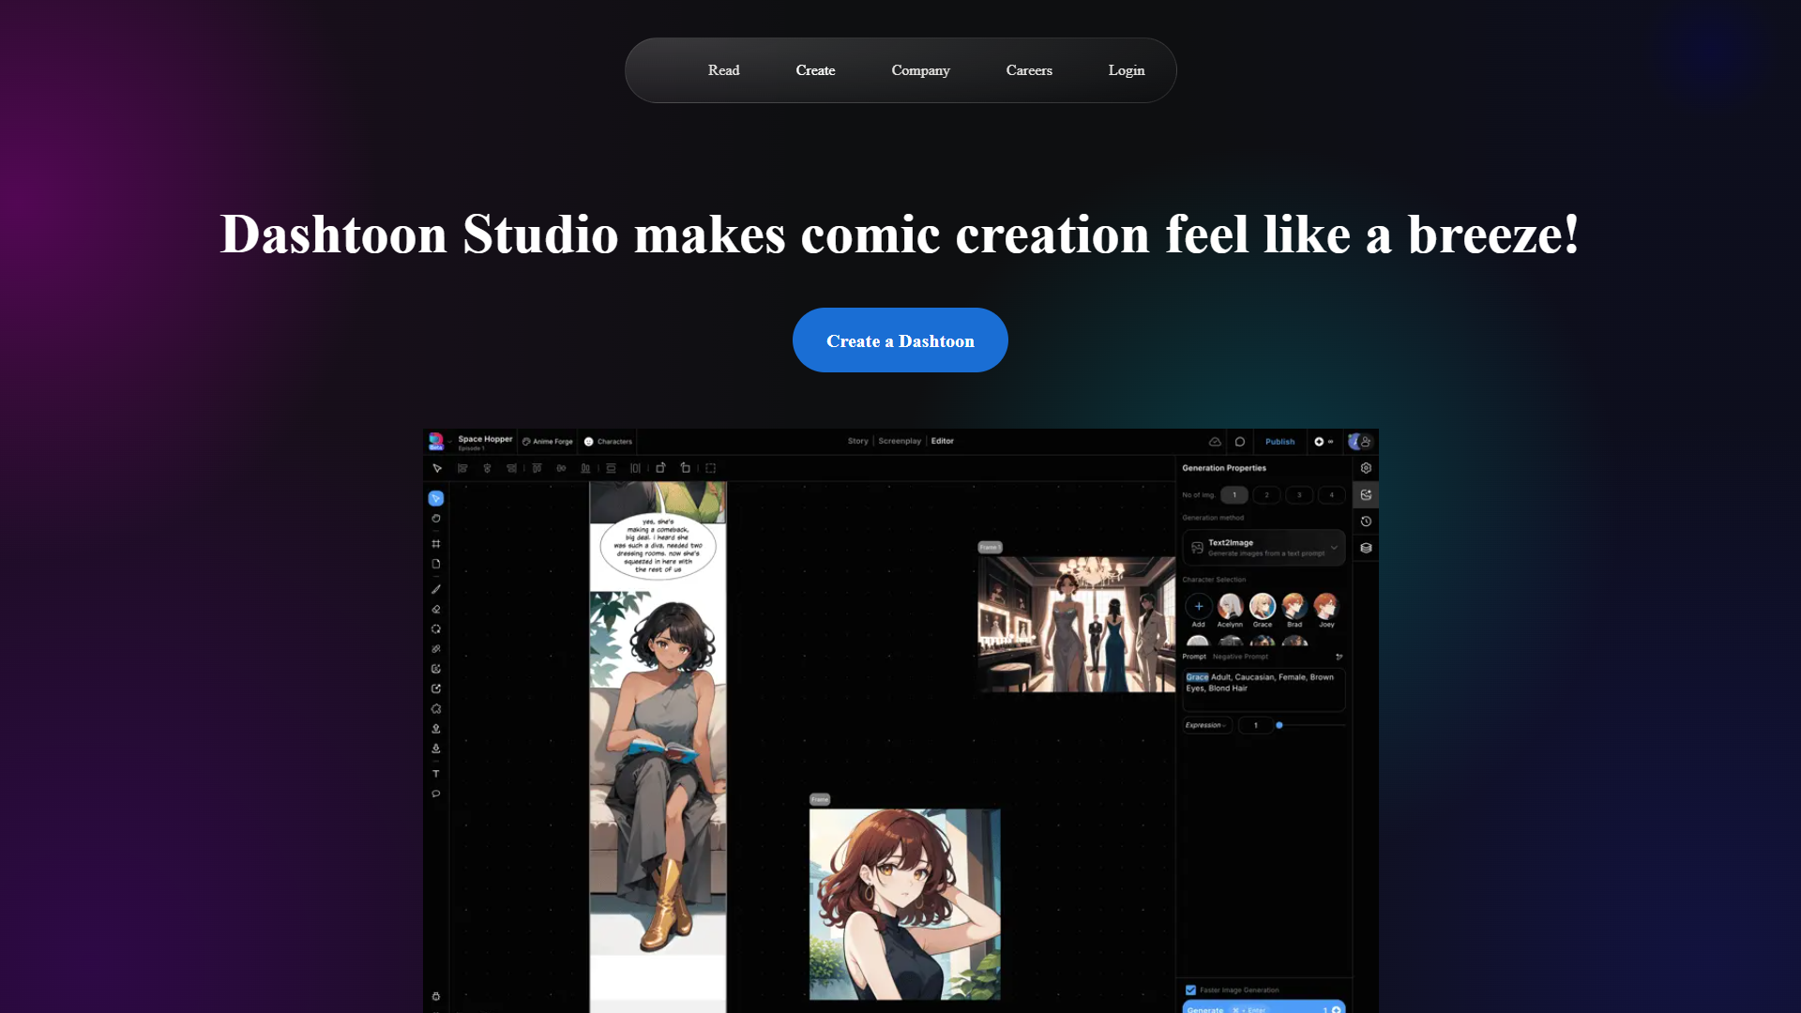Click the Create a Dashtoon button
1801x1013 pixels.
(x=900, y=340)
